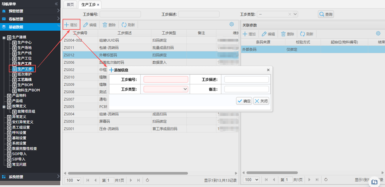385x187 pixels.
Task: Sort by 工步描述 column header
Action: click(x=125, y=33)
